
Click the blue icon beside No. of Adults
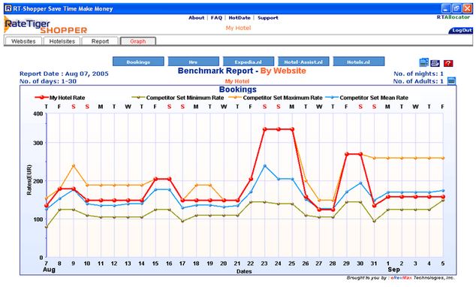click(x=452, y=81)
